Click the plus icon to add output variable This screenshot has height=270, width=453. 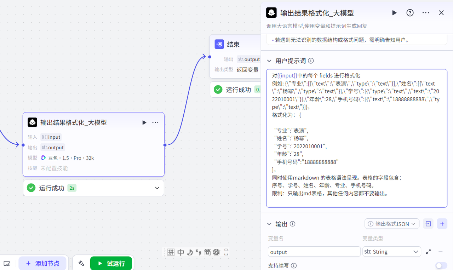coord(442,224)
